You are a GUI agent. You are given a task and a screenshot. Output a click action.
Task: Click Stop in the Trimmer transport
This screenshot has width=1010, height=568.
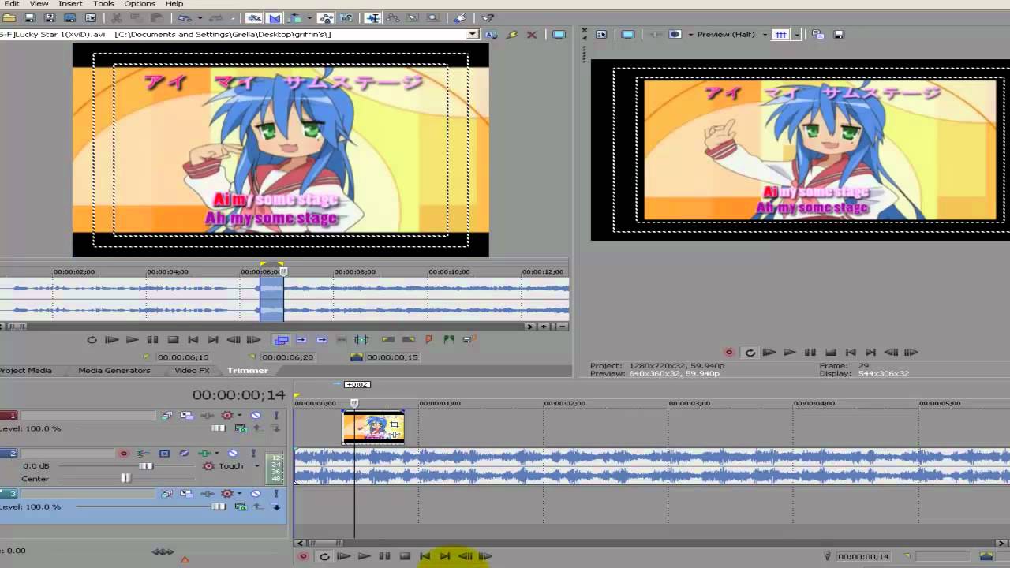(173, 340)
